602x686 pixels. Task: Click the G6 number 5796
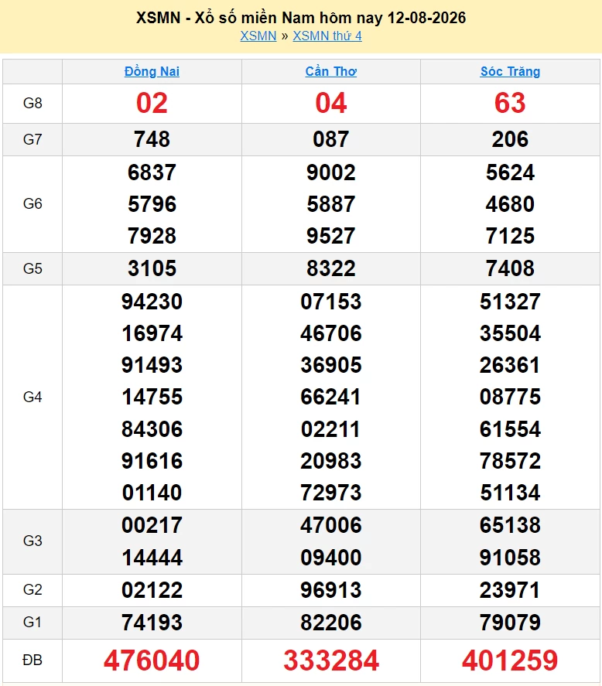tap(152, 204)
